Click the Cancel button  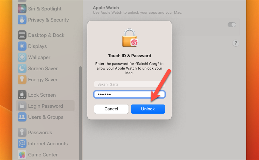[x=111, y=109]
